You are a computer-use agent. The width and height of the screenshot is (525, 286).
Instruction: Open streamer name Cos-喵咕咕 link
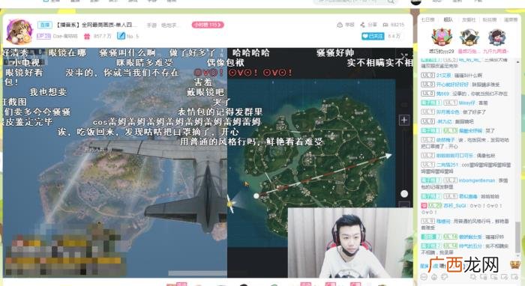click(x=65, y=36)
